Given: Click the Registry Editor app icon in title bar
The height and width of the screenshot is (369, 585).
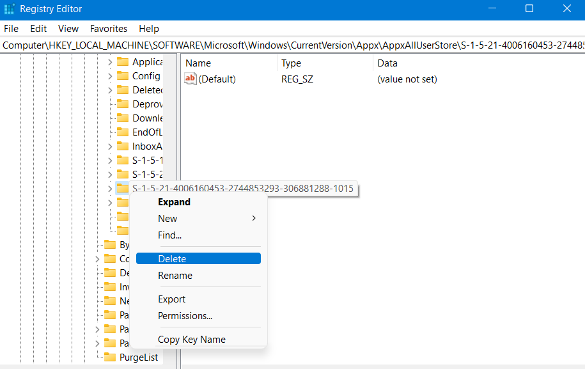Looking at the screenshot, I should click(x=9, y=9).
